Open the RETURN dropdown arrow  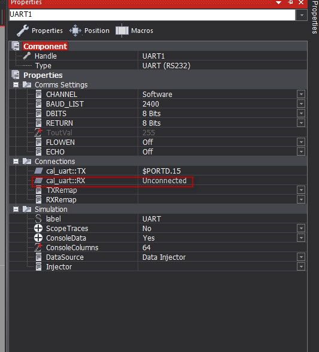tap(301, 123)
